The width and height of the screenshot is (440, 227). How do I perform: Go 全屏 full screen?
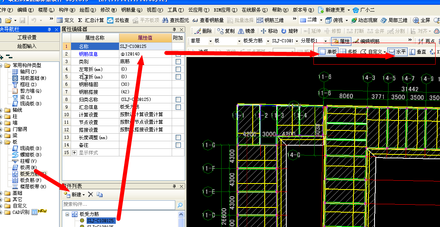tap(422, 20)
